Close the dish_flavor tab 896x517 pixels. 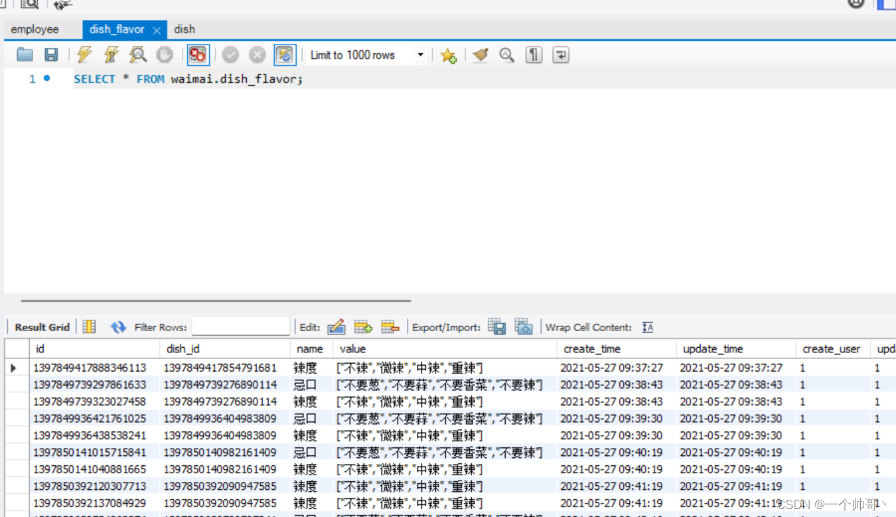157,31
